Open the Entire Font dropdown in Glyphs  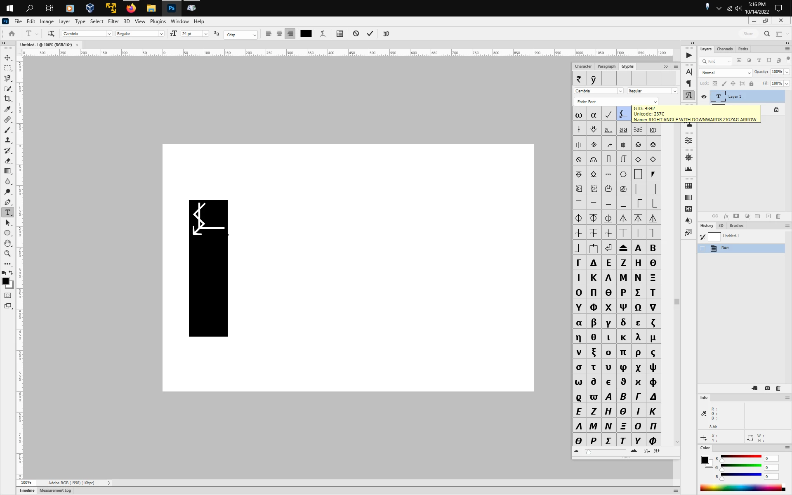coord(615,102)
